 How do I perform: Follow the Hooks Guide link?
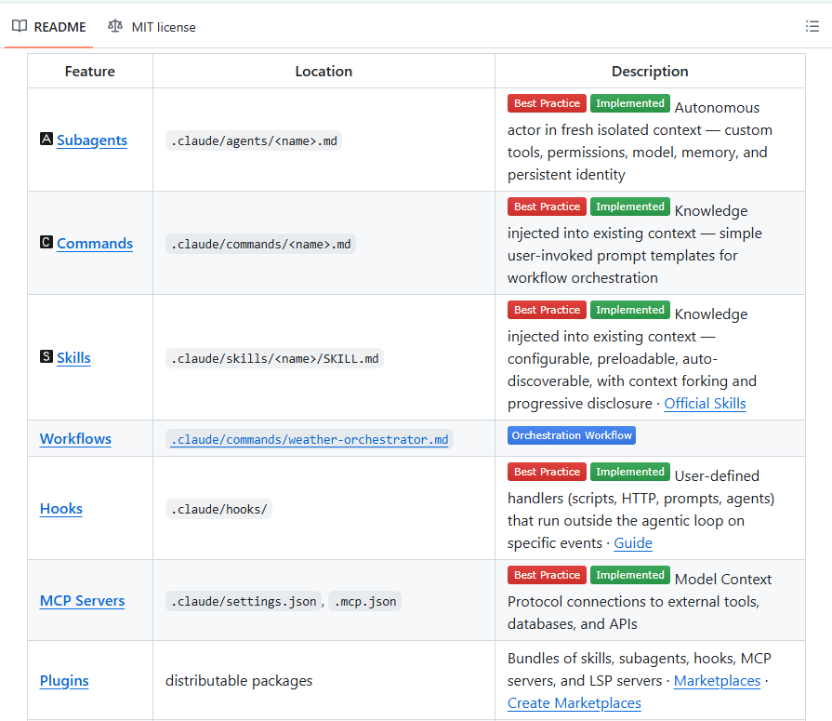click(633, 543)
